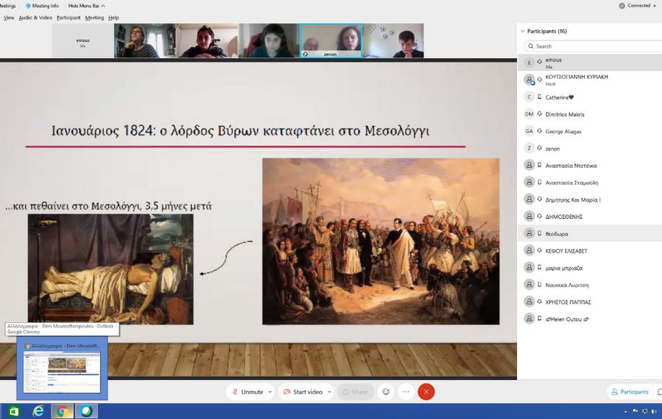Open the More options ellipsis button
The width and height of the screenshot is (662, 419).
(x=406, y=392)
